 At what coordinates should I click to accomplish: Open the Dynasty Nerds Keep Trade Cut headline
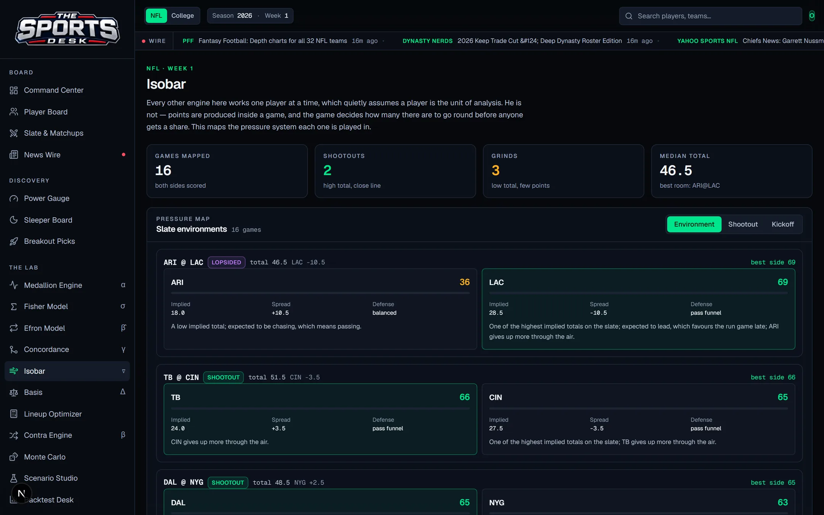pyautogui.click(x=539, y=41)
